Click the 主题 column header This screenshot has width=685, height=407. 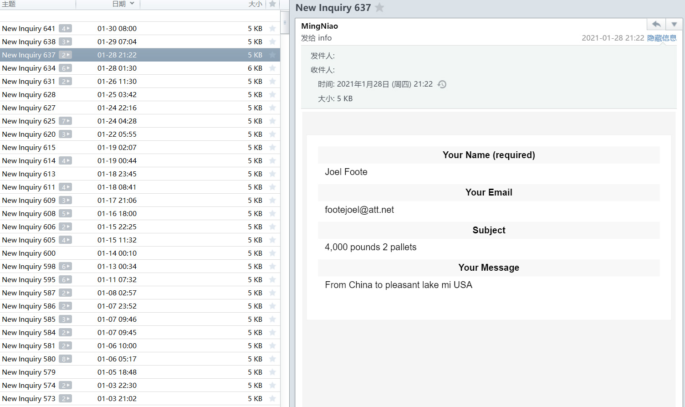[x=9, y=4]
